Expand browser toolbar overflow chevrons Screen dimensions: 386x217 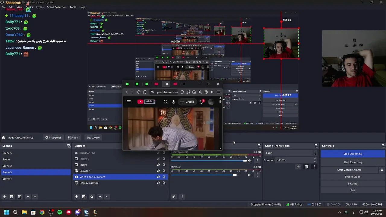click(212, 92)
